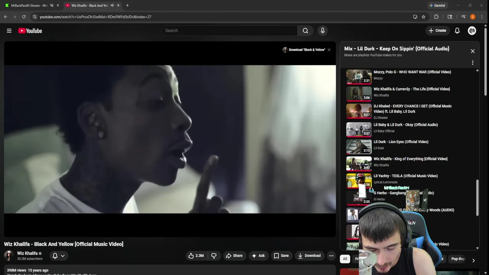Open the Wiz Khalifa channel avatar
Screen dimensions: 489x275
coord(9,256)
